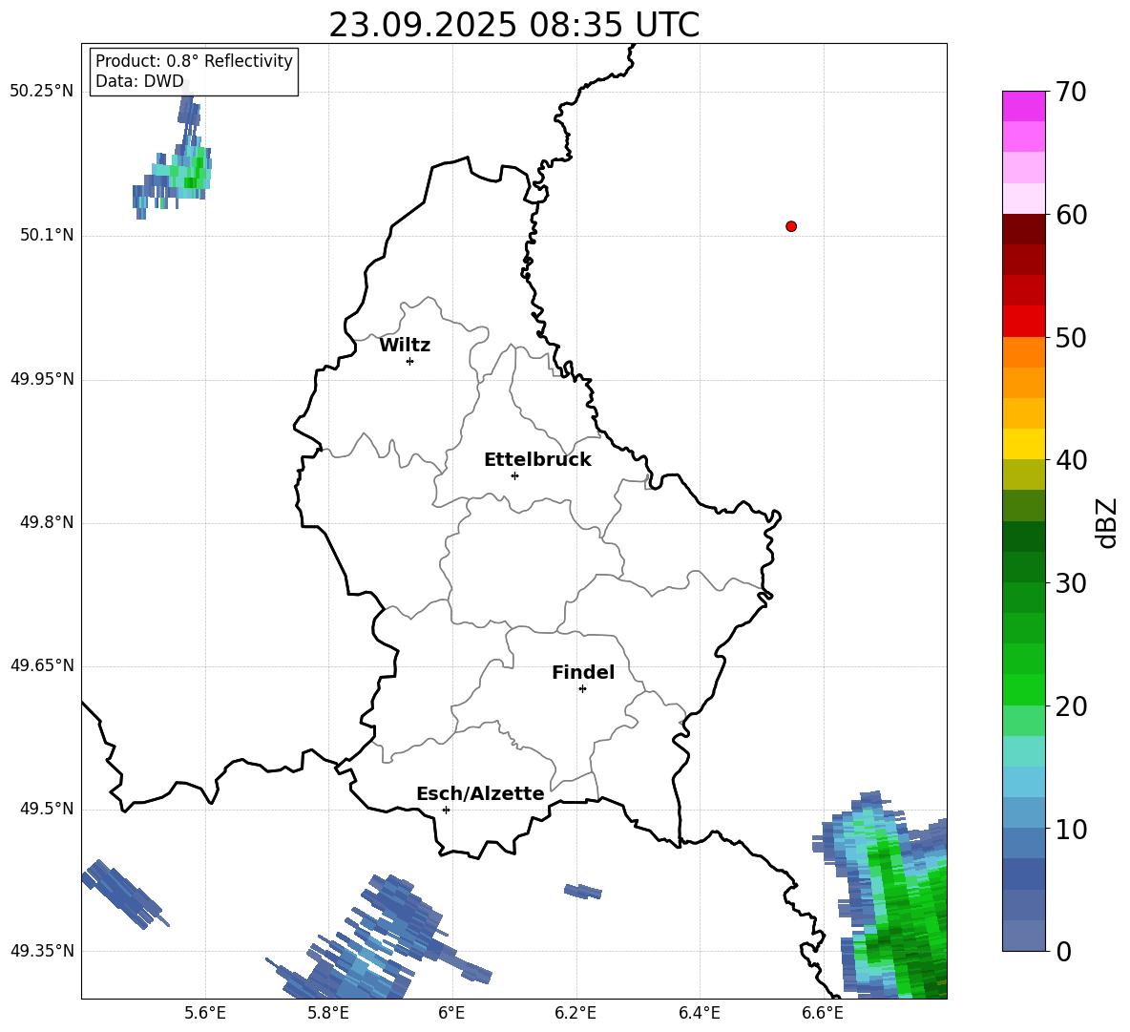This screenshot has width=1130, height=1032.
Task: Click the Esch/Alzette map label
Action: pos(480,793)
